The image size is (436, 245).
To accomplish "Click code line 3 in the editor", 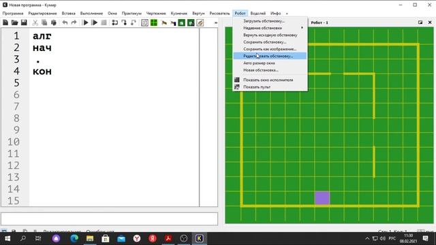I will (114, 59).
